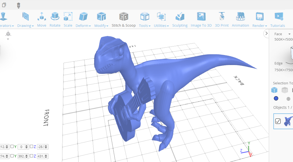The height and width of the screenshot is (162, 293).
Task: Click the Render elephant icon
Action: 260,16
